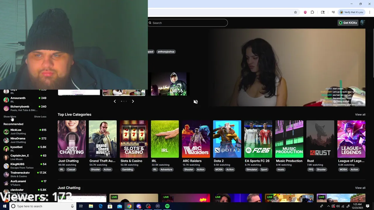Select the panda carousel thumbnail
374x210 pixels.
124,92
